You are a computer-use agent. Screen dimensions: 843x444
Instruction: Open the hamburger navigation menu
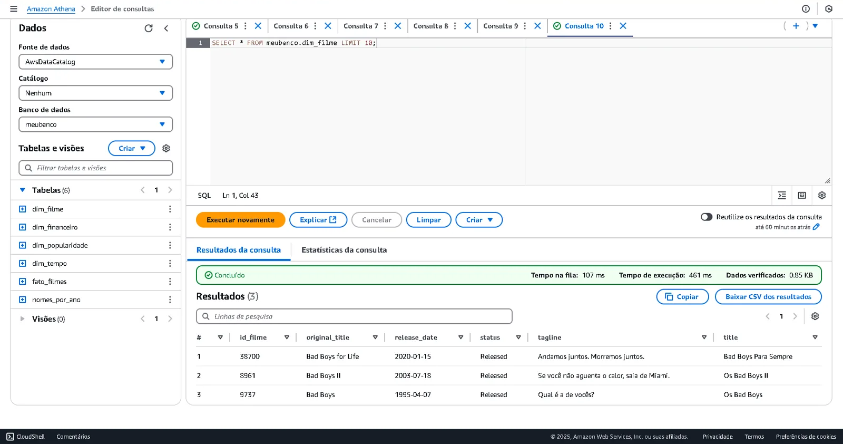(x=14, y=9)
